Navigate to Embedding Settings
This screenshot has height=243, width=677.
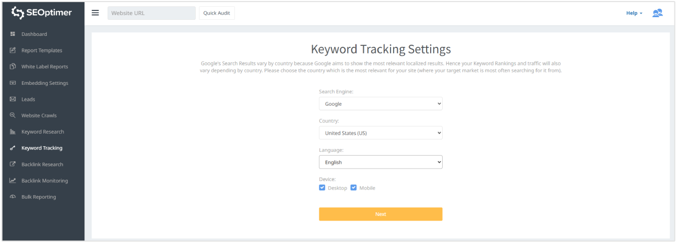(x=44, y=83)
